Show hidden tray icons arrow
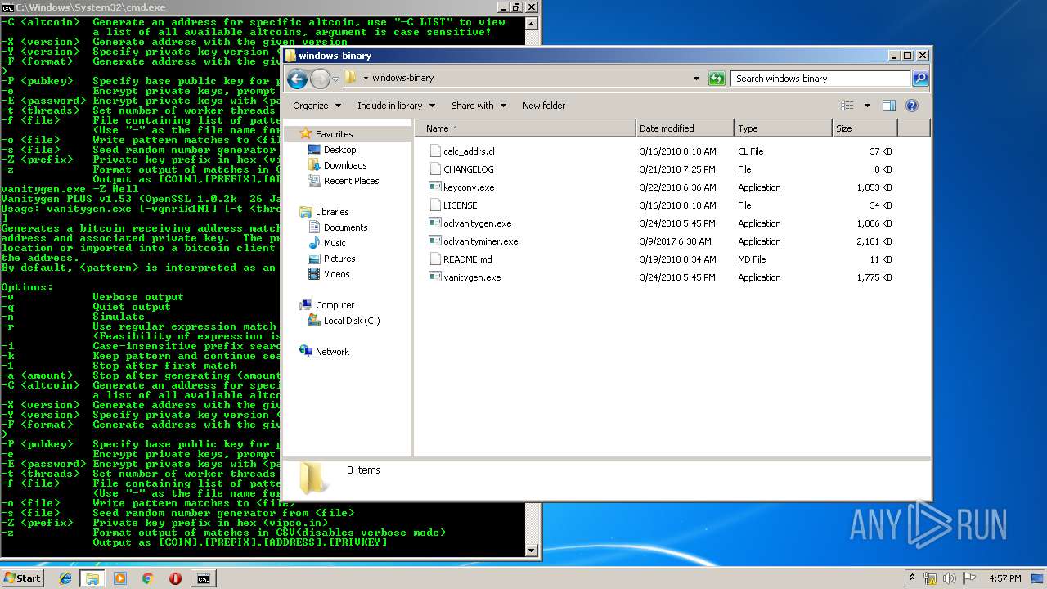 pos(912,578)
